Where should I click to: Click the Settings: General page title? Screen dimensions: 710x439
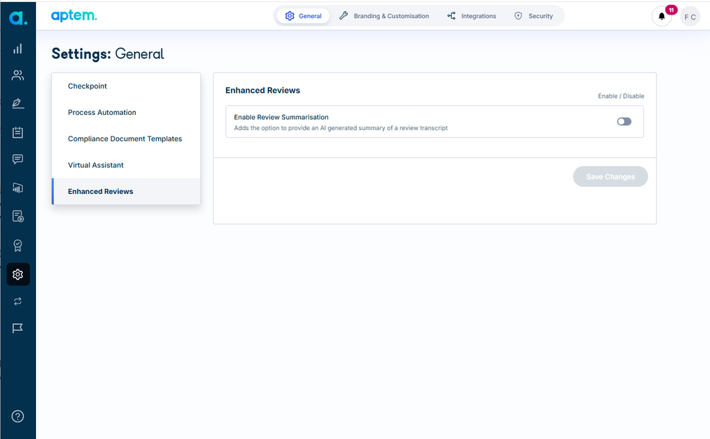pos(107,54)
